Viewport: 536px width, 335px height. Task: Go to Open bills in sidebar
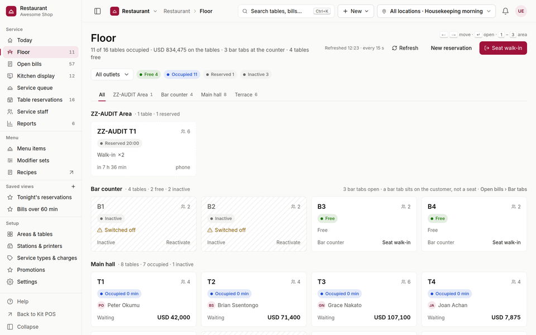tap(41, 64)
